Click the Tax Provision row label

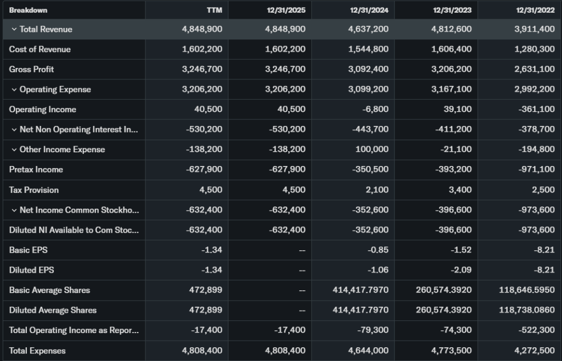(33, 190)
